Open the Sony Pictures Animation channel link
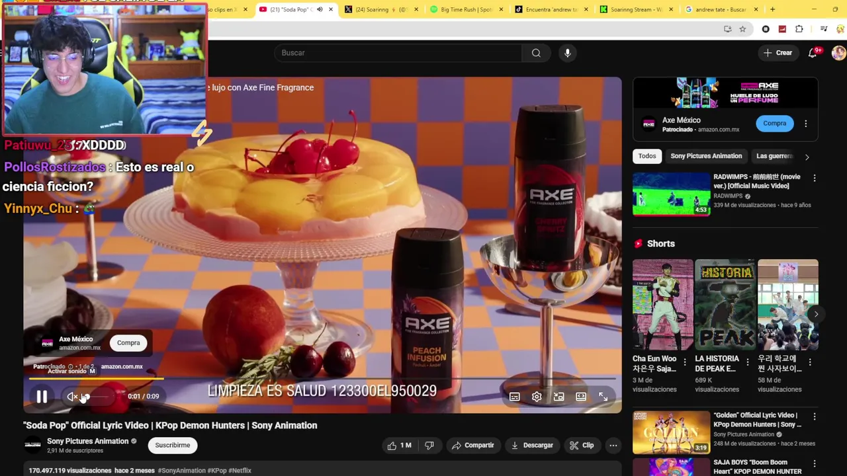 pyautogui.click(x=87, y=441)
